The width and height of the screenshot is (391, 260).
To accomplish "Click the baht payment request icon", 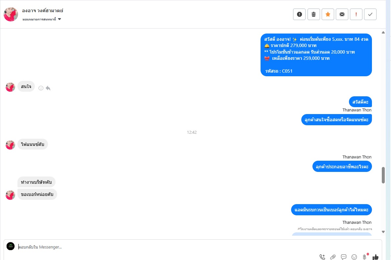I will 365,257.
